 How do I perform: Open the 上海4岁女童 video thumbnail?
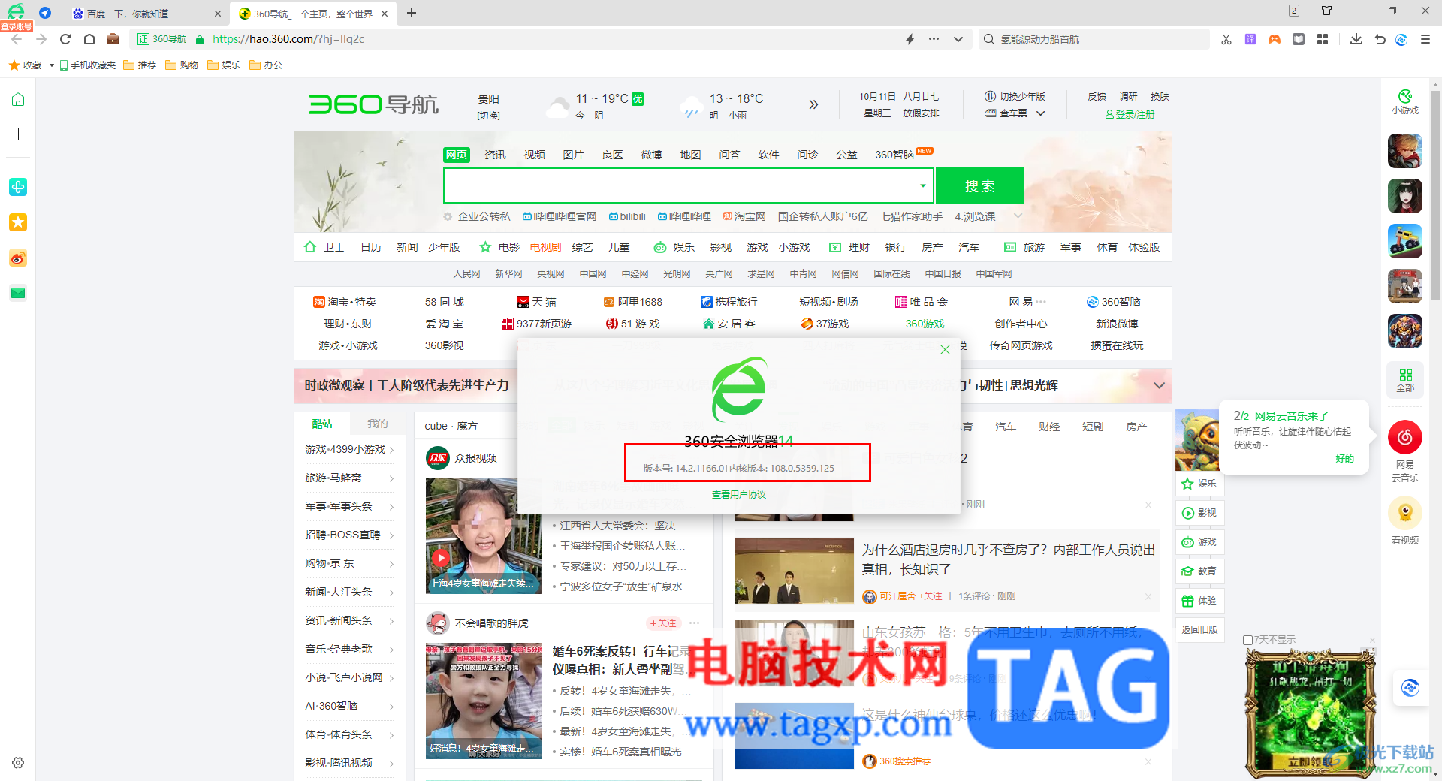(484, 535)
